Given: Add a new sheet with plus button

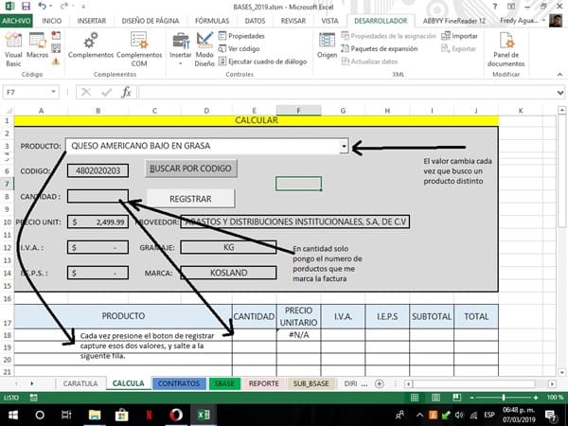Looking at the screenshot, I should tap(380, 383).
